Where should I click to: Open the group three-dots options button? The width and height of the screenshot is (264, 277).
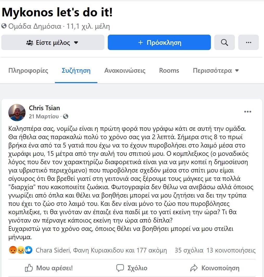click(x=248, y=42)
